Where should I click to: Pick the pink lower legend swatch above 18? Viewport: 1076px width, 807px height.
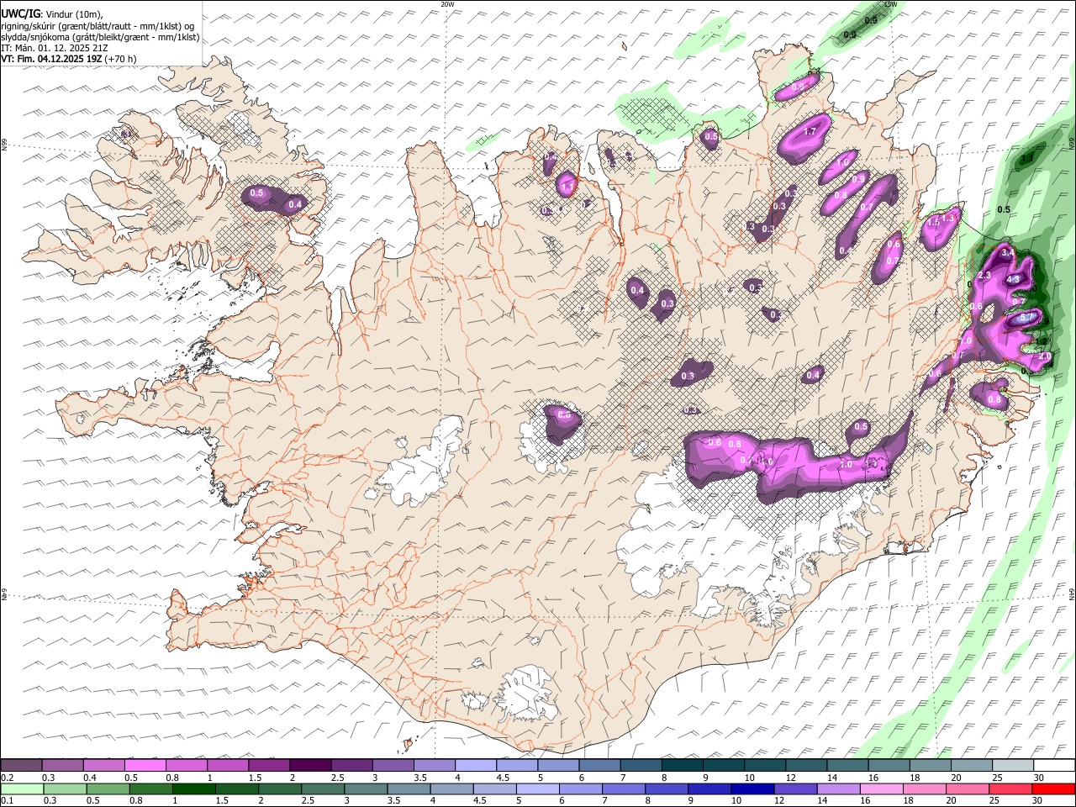coord(925,789)
